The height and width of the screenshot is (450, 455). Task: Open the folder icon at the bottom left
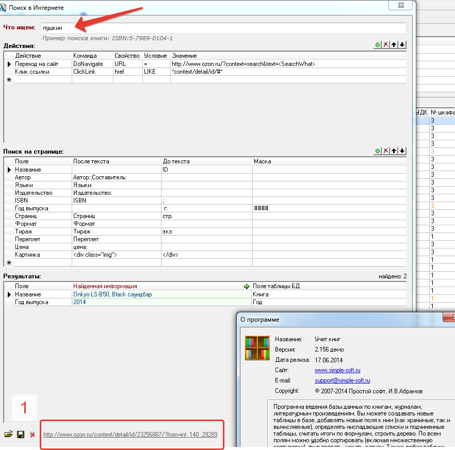click(x=9, y=435)
